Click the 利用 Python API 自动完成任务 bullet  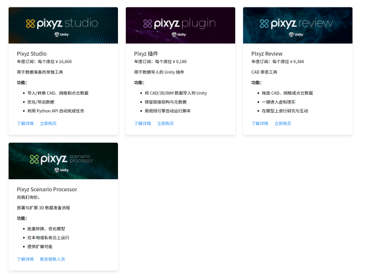click(x=56, y=111)
